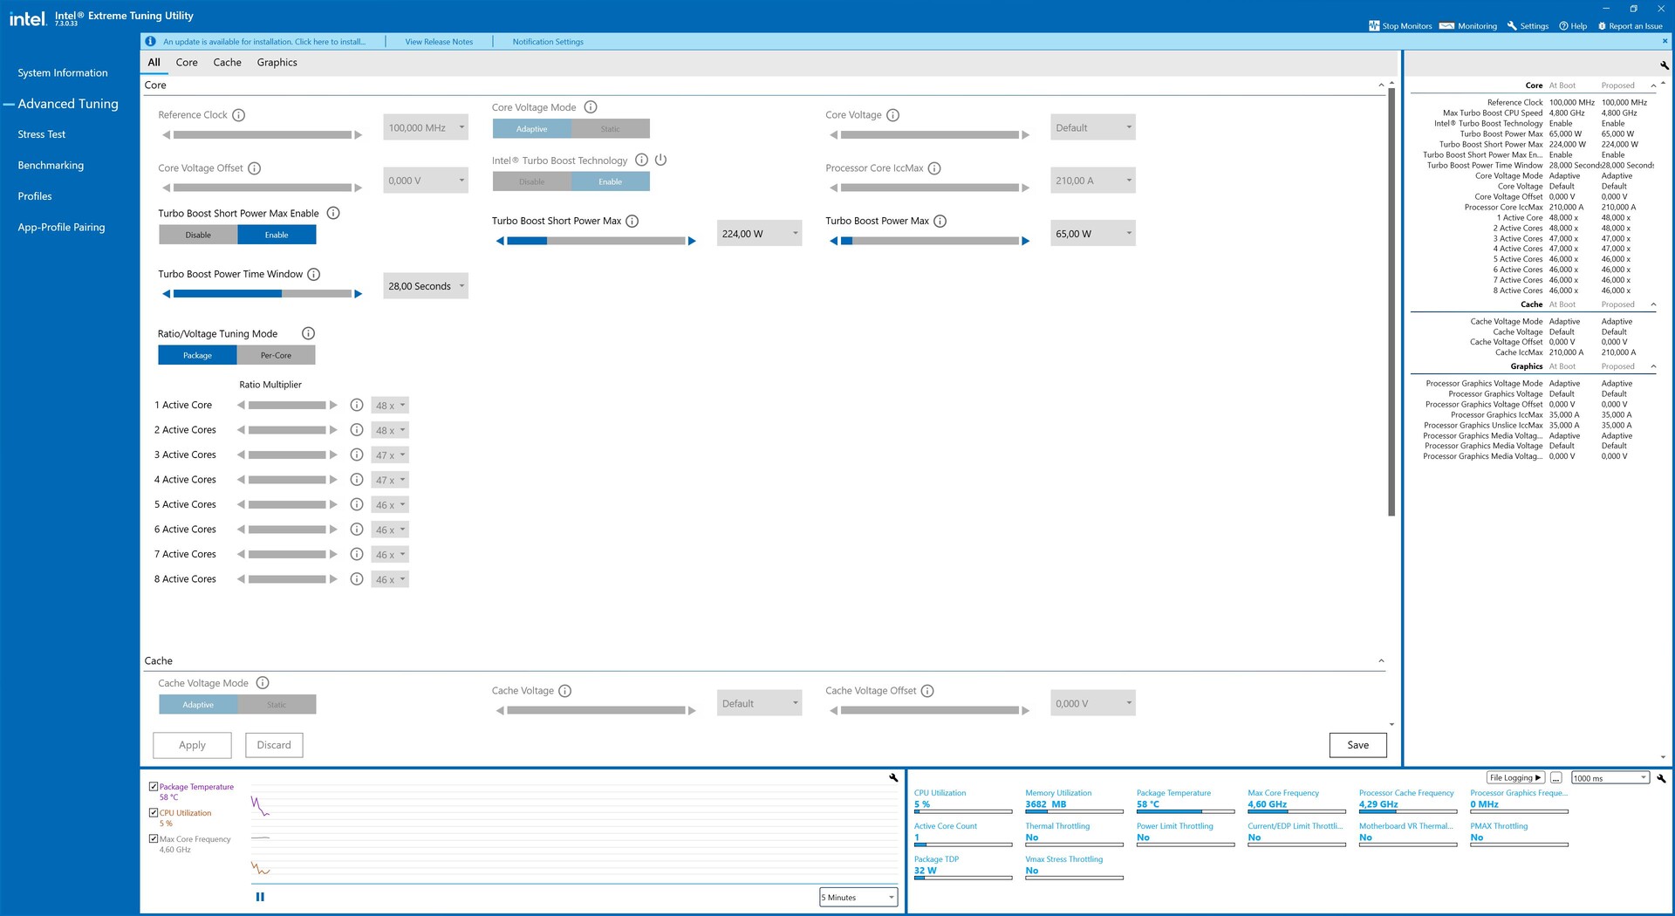Enable Turbo Boost Short Power Max

pyautogui.click(x=277, y=236)
